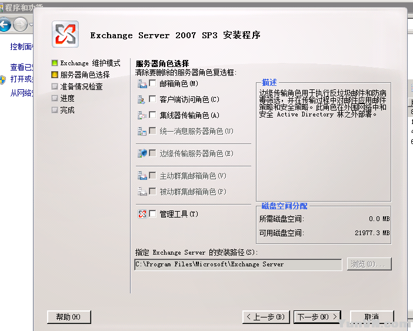Screen dimensions: 413x331
Task: Open the 控制面 link in the background window
Action: pos(22,46)
